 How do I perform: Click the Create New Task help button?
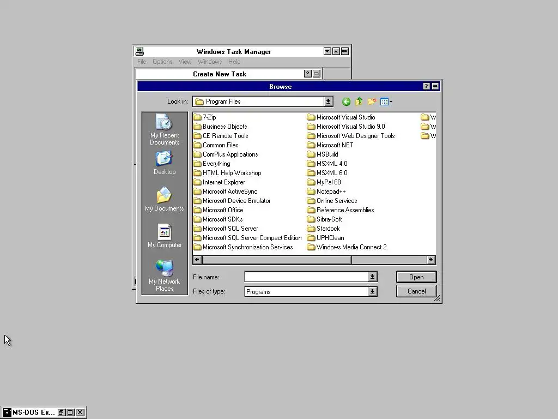tap(307, 74)
